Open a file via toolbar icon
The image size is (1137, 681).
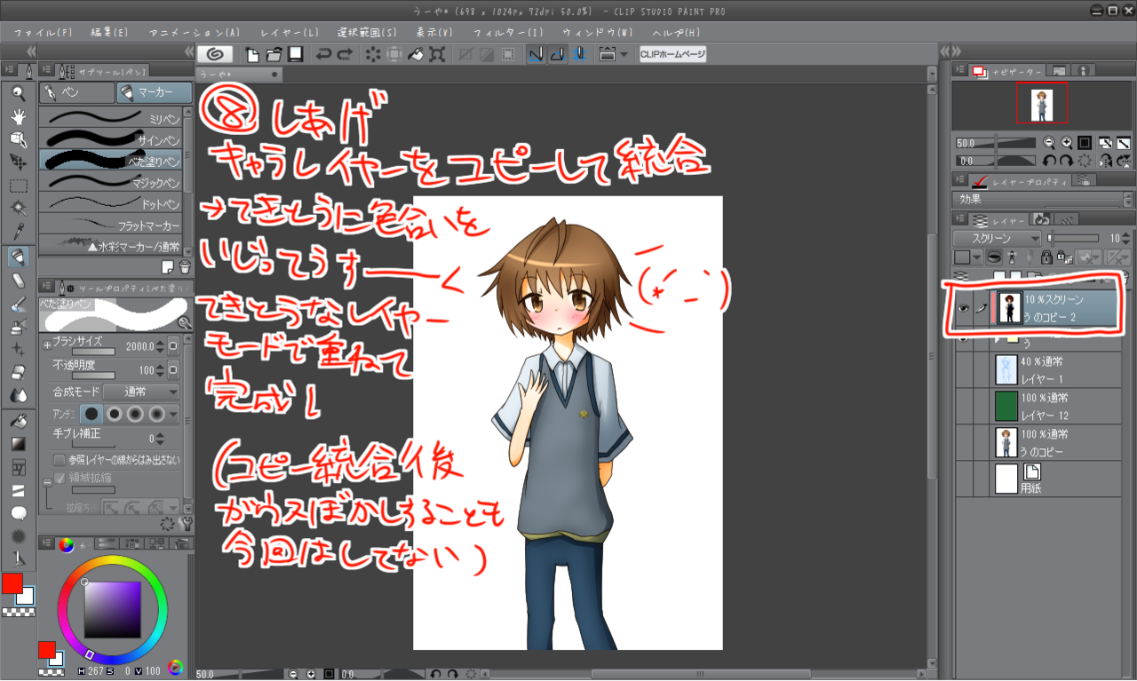(x=274, y=54)
